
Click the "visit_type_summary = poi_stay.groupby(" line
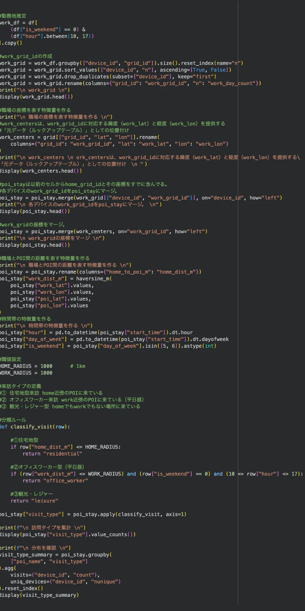[56, 555]
